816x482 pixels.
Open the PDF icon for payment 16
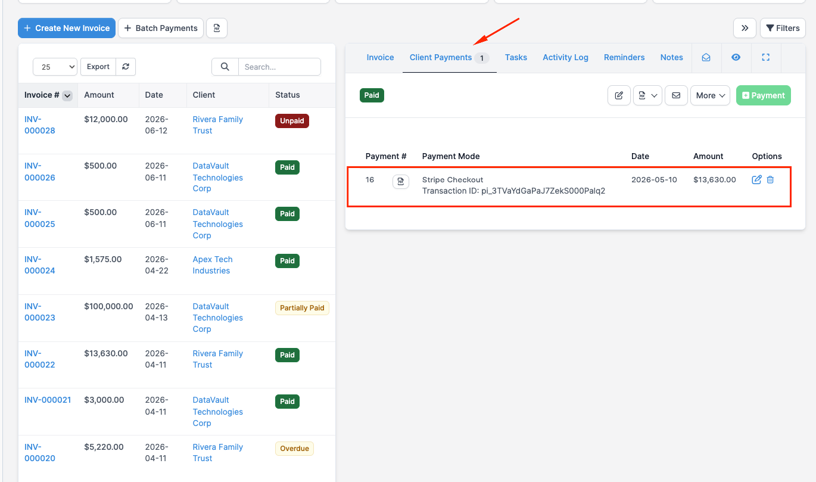(401, 181)
